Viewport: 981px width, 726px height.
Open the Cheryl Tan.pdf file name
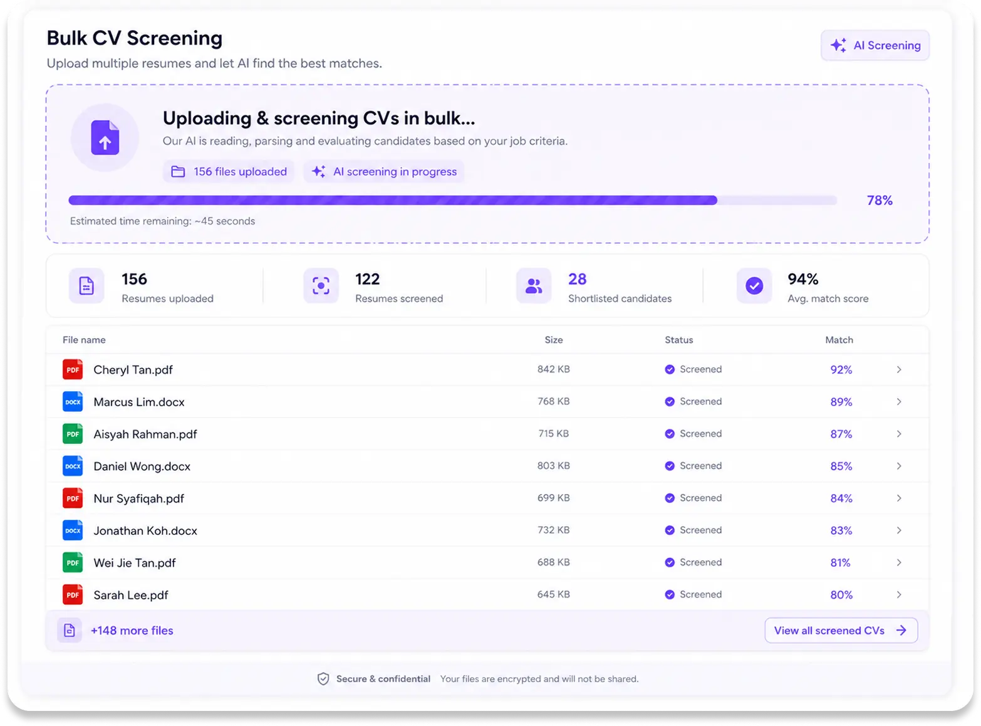pos(133,370)
